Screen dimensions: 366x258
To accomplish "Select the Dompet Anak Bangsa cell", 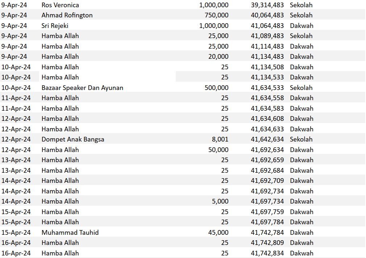I will click(x=73, y=139).
